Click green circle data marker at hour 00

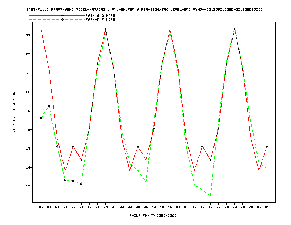coord(41,118)
